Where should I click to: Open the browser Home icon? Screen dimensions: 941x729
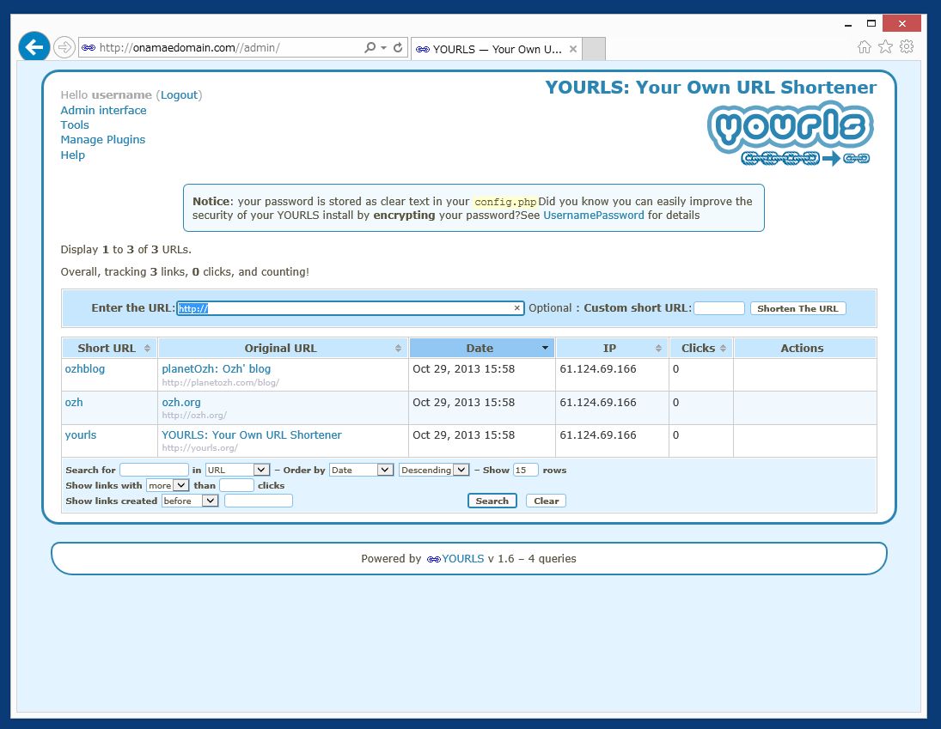(865, 46)
